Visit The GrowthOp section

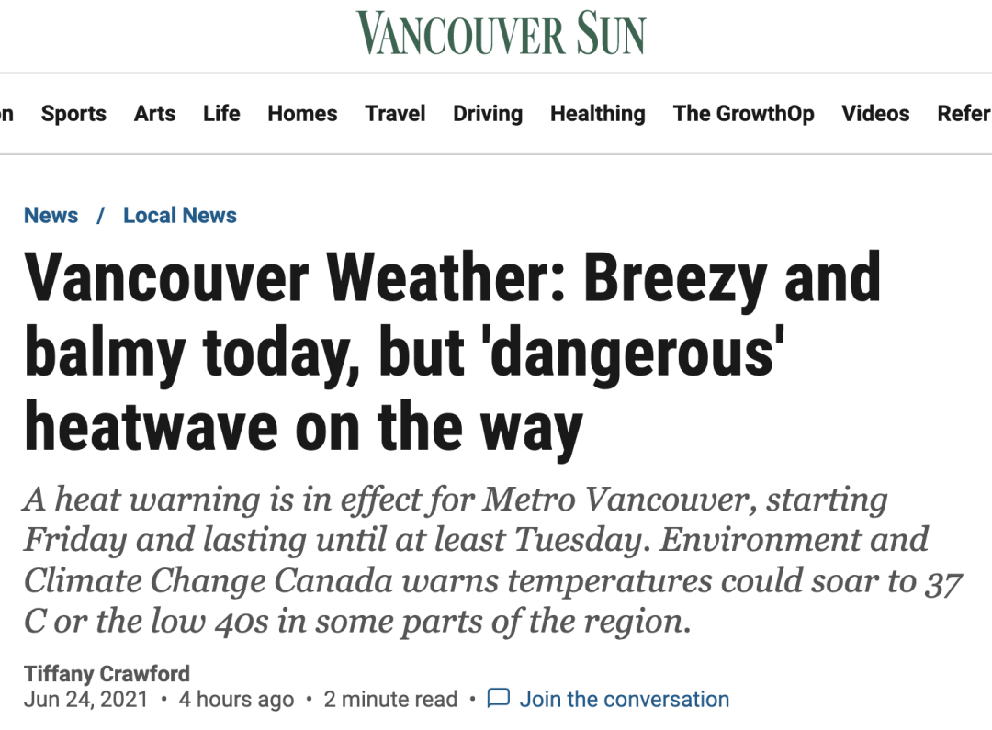point(743,114)
